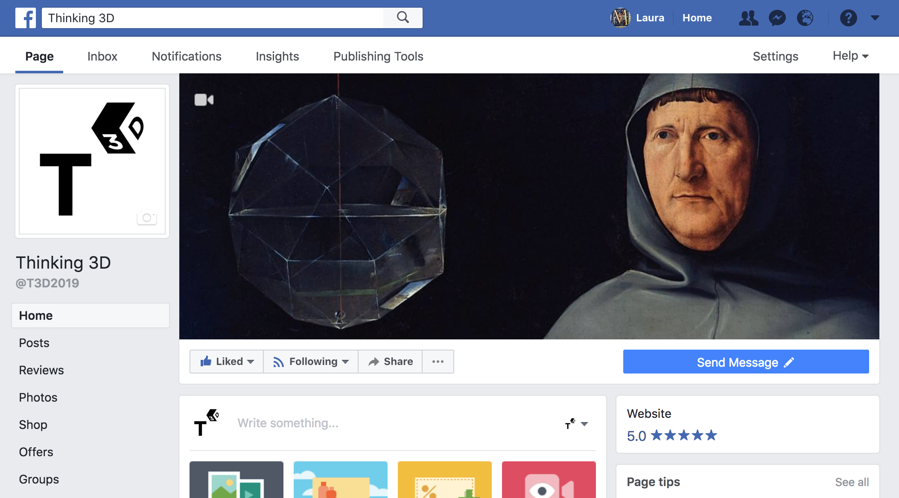This screenshot has height=498, width=899.
Task: Switch to the Notifications tab
Action: [187, 56]
